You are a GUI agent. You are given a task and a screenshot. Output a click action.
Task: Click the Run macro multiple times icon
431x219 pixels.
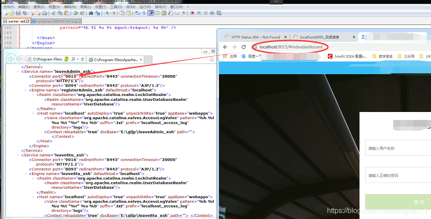(212, 13)
